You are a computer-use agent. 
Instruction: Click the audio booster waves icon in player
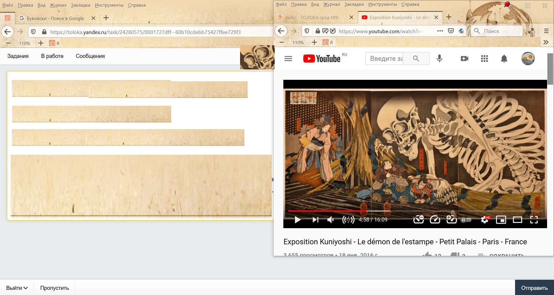point(348,220)
